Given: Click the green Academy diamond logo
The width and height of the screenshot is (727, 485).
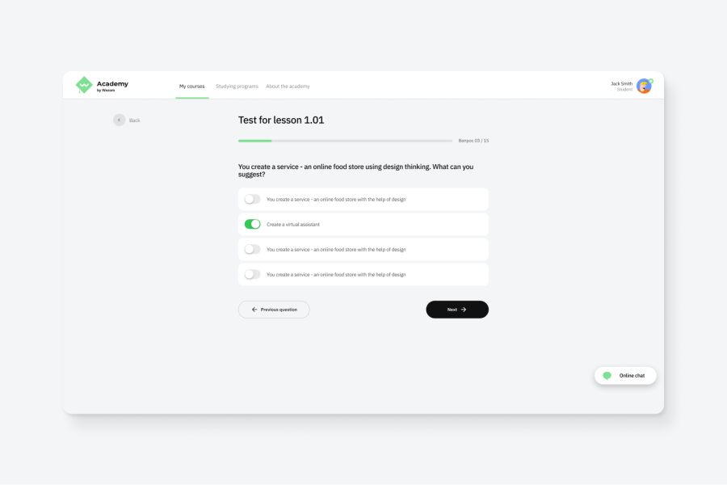Looking at the screenshot, I should pos(84,85).
